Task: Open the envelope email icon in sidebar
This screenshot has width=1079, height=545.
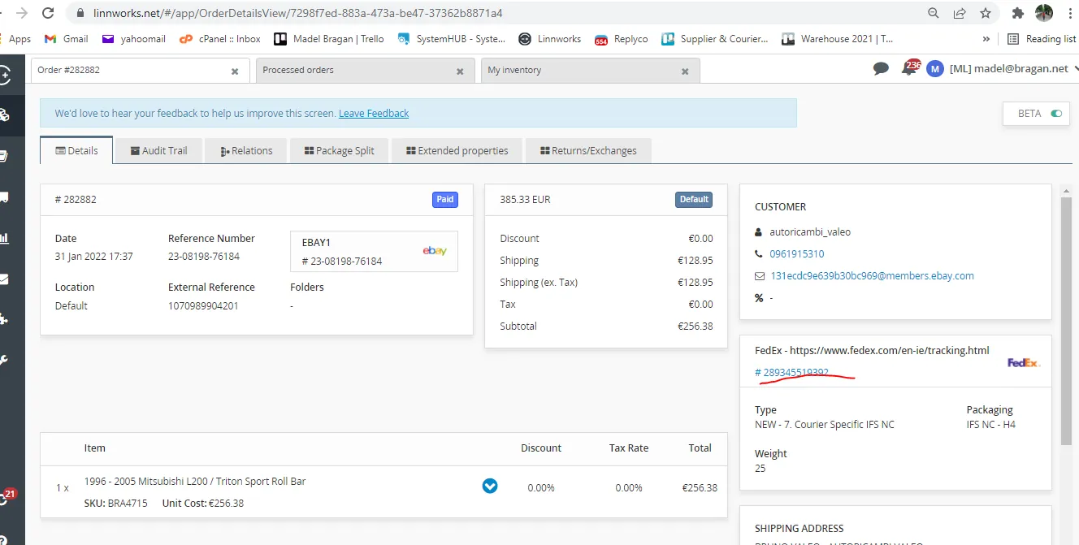Action: coord(4,279)
